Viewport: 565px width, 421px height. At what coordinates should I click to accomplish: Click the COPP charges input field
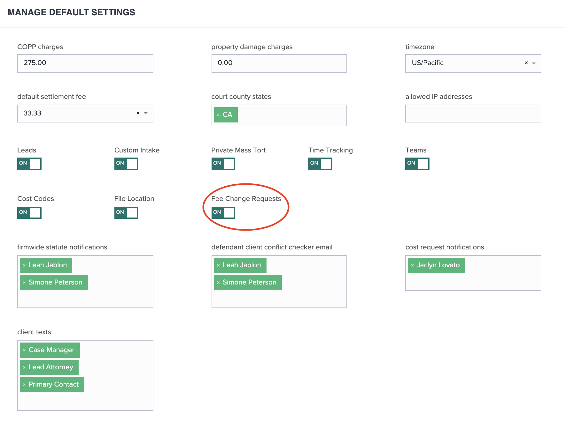click(x=85, y=63)
